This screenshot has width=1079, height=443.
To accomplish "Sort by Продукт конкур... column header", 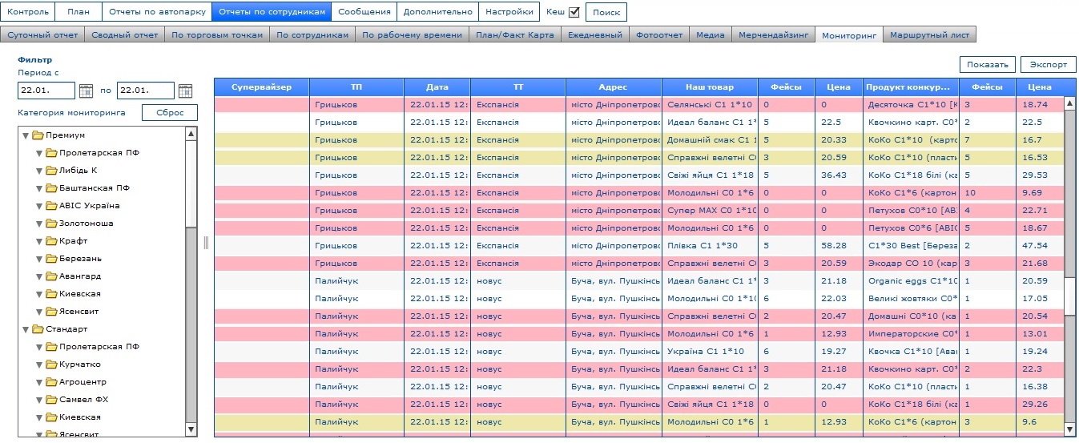I will [x=912, y=87].
